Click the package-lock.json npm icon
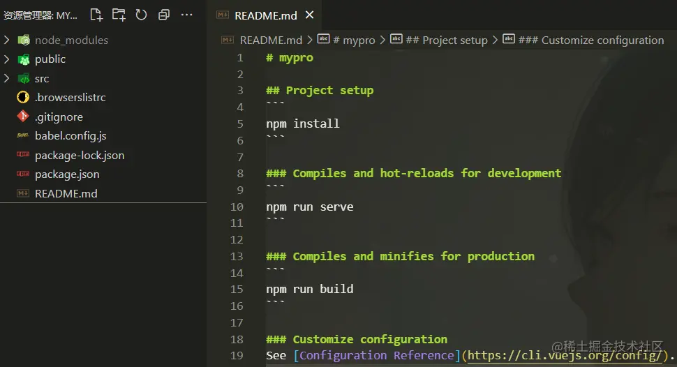 pos(23,155)
